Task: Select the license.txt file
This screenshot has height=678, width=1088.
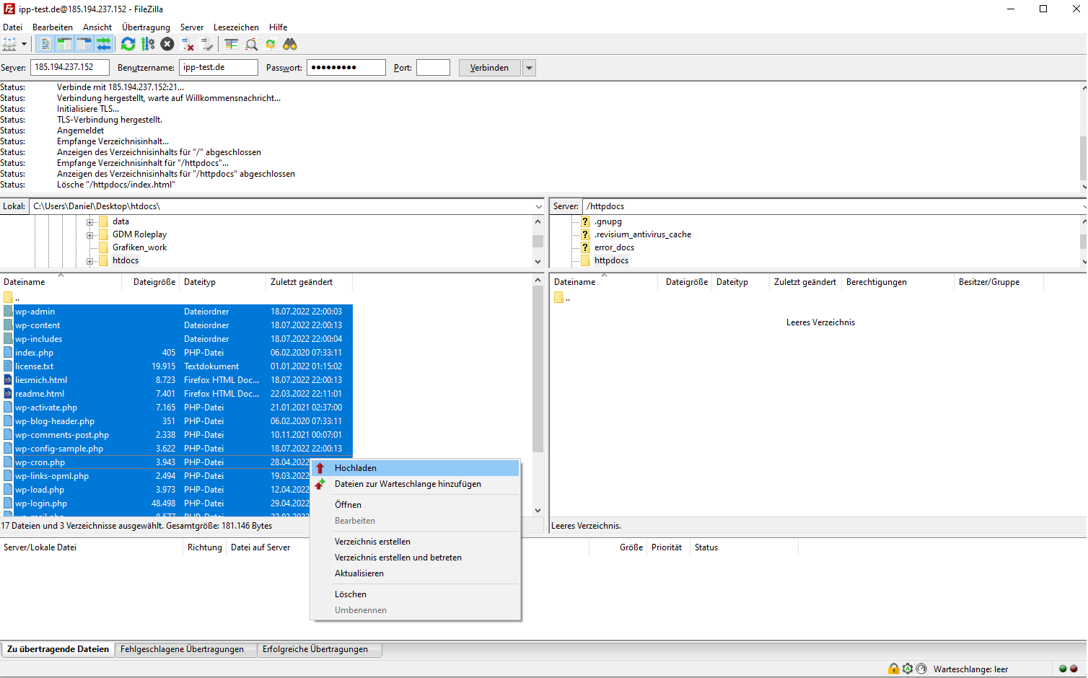Action: (x=177, y=366)
